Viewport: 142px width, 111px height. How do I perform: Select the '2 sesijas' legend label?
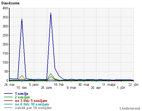coord(22,97)
